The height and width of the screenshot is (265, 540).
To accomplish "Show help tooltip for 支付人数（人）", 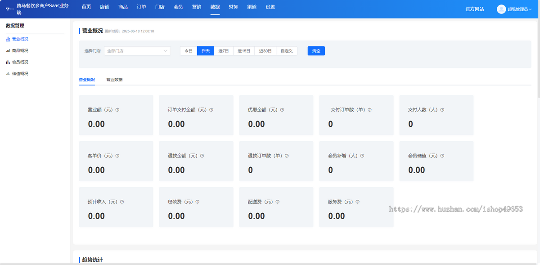I will pyautogui.click(x=442, y=110).
